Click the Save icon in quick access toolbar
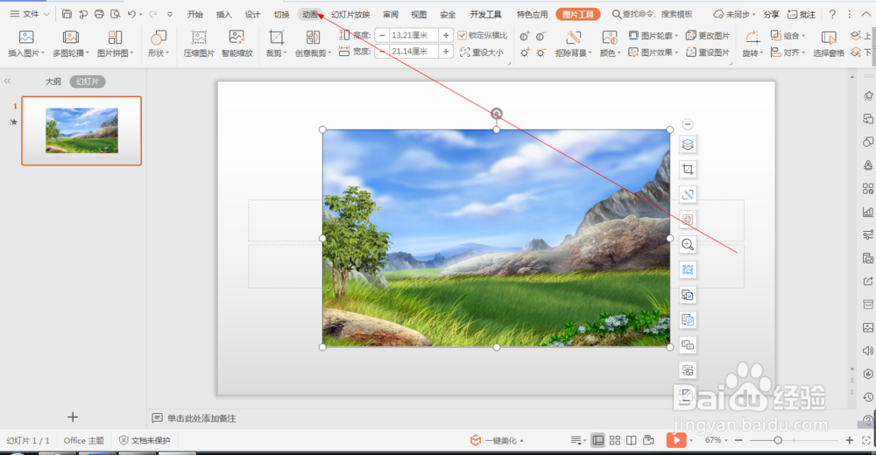Viewport: 876px width, 455px height. click(x=67, y=14)
